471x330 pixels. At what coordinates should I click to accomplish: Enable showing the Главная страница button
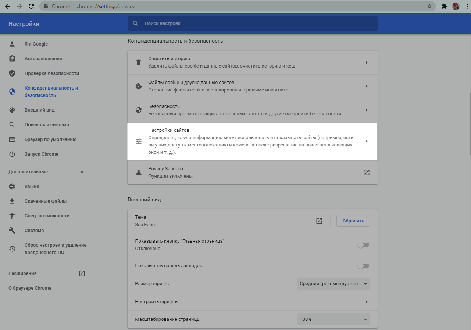(x=363, y=244)
